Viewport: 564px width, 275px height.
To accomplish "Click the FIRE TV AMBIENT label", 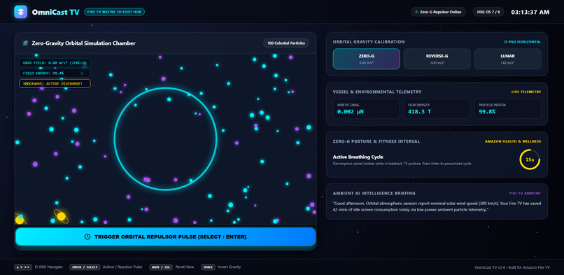I will tap(525, 193).
